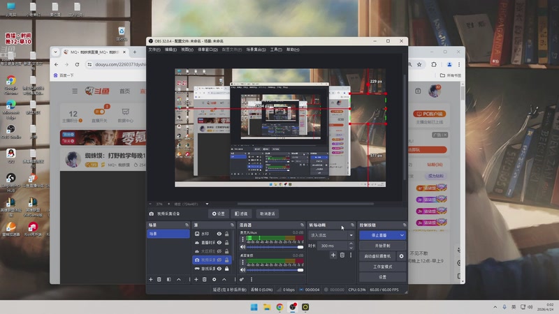Add a new source in Sources panel

pyautogui.click(x=196, y=280)
